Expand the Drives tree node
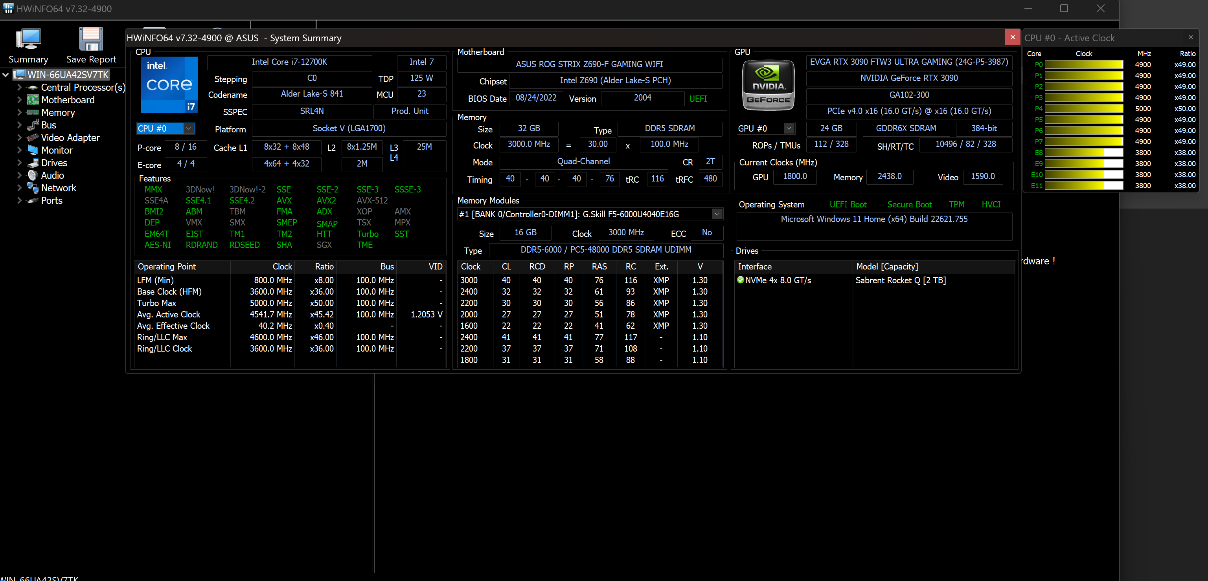The image size is (1208, 581). [x=19, y=163]
